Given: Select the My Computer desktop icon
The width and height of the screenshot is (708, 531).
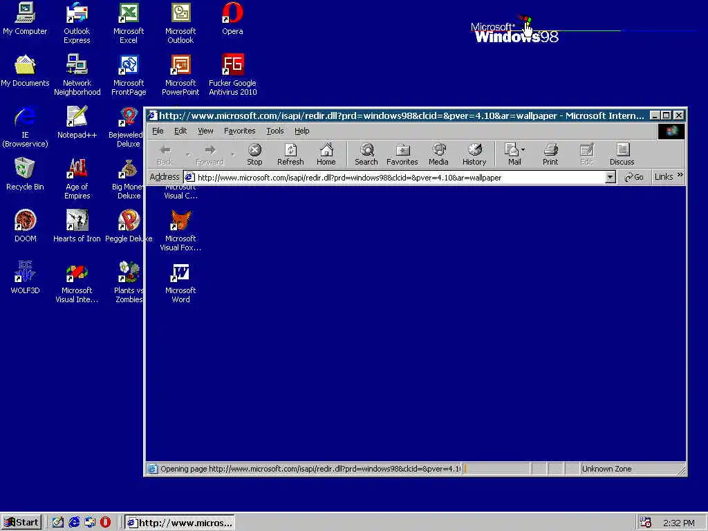Looking at the screenshot, I should click(25, 19).
